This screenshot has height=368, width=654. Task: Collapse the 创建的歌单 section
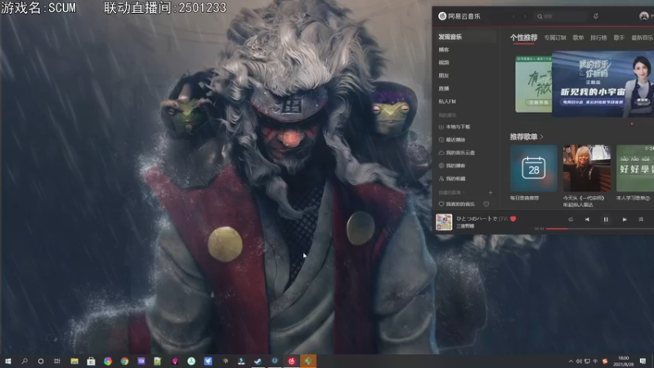[x=452, y=193]
